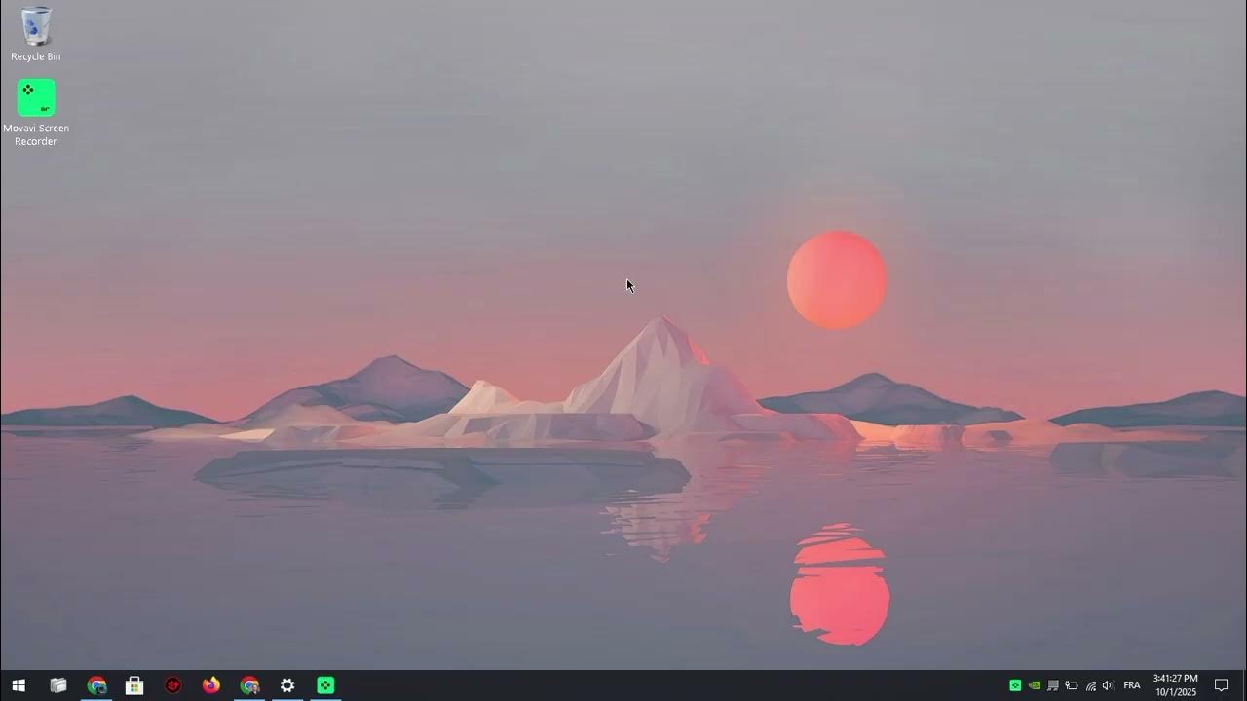The image size is (1247, 701).
Task: Change the FRA input language
Action: click(1132, 685)
